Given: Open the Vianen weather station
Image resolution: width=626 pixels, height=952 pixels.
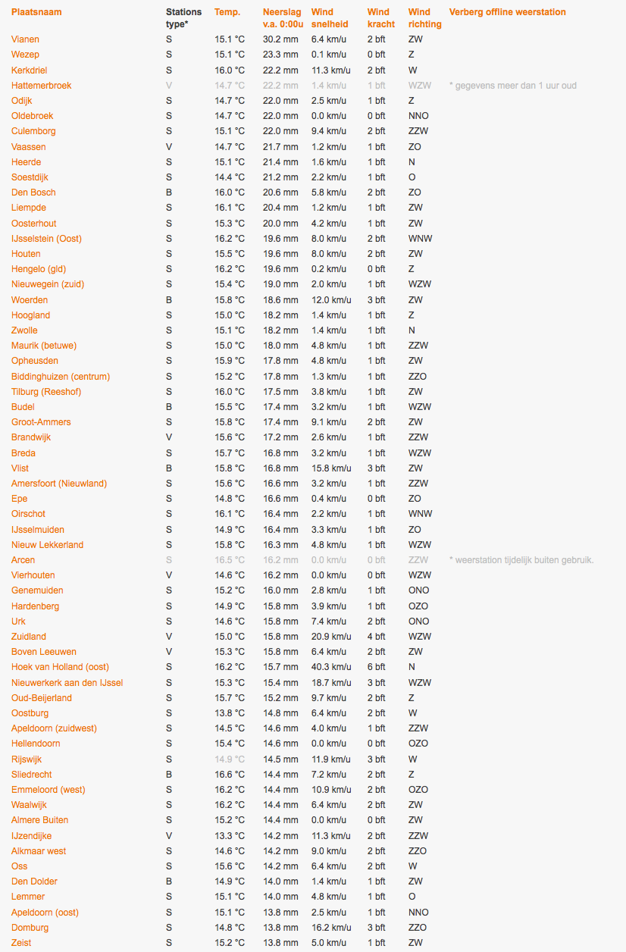Looking at the screenshot, I should 26,39.
